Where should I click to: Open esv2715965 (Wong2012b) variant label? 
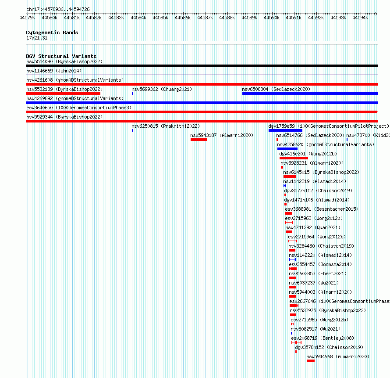(x=319, y=320)
